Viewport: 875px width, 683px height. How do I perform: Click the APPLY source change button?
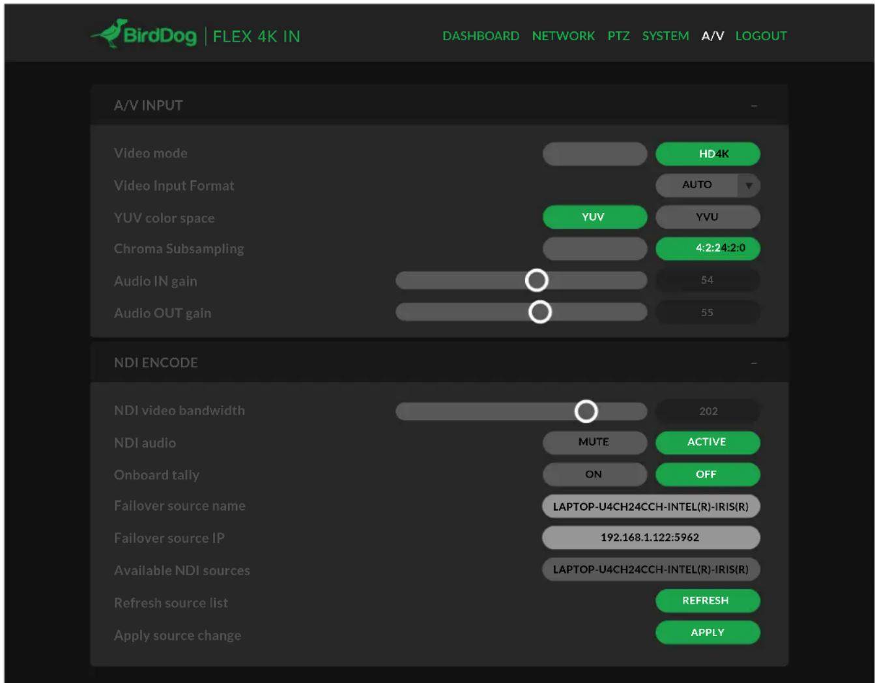pos(708,633)
